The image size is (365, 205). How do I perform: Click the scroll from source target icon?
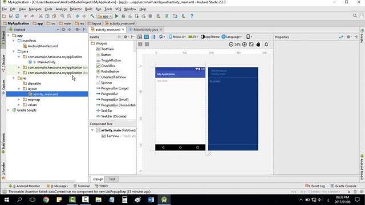63,30
